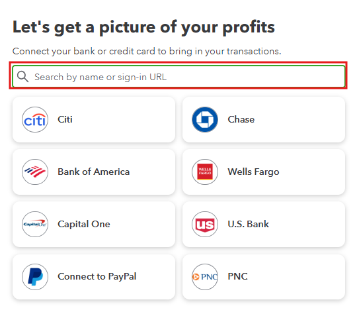Click the Citi logo icon
Viewport: 359px width, 318px height.
tap(35, 119)
